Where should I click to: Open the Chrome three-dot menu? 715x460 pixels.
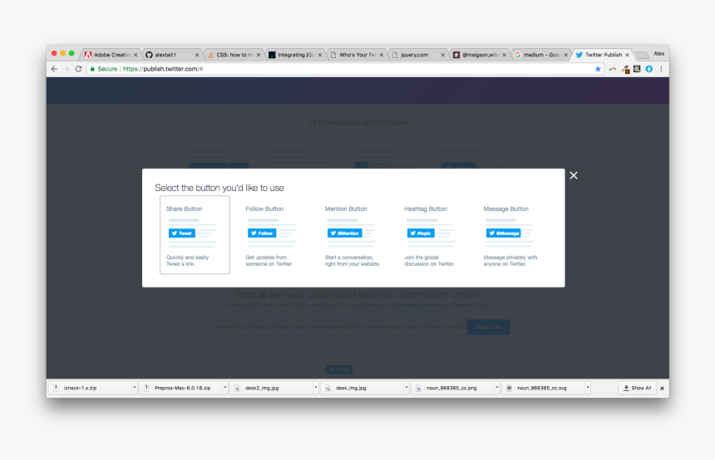point(662,69)
